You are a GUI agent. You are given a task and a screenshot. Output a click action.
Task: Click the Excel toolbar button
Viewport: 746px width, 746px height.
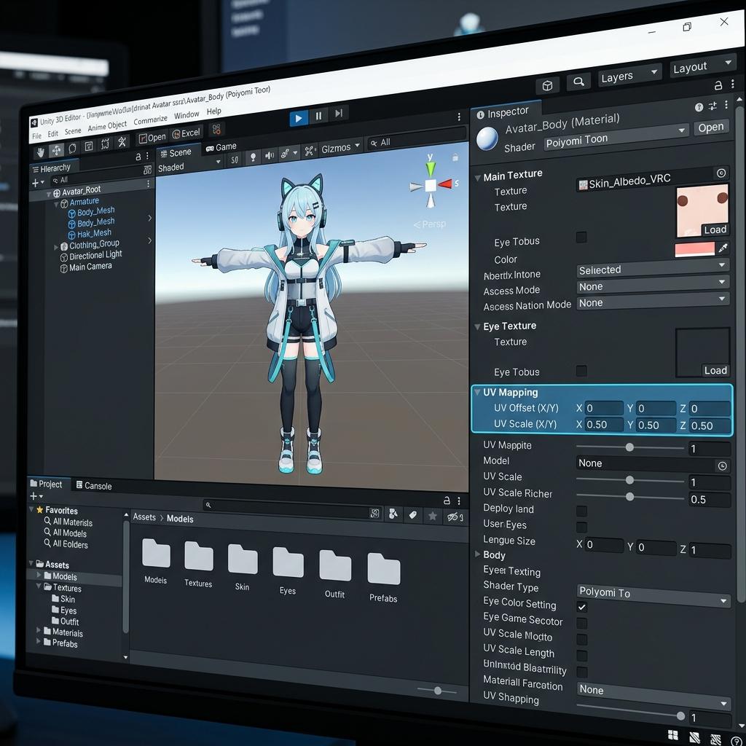tap(186, 133)
